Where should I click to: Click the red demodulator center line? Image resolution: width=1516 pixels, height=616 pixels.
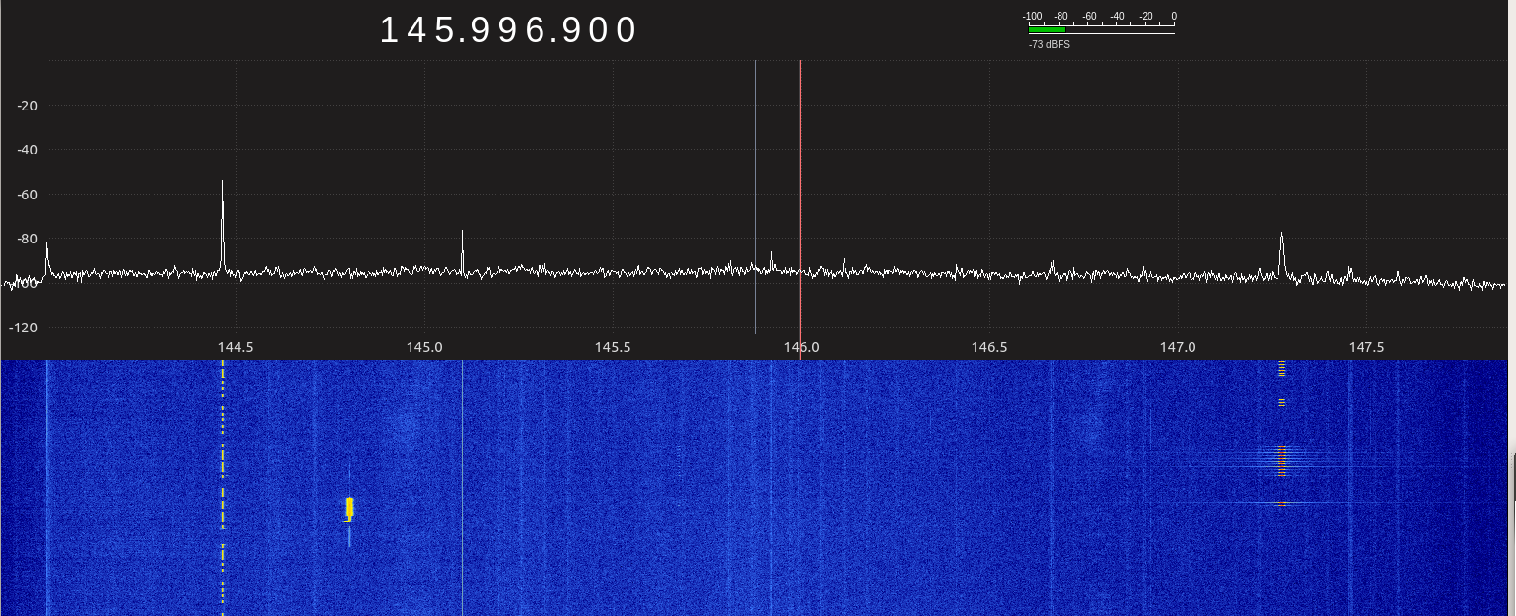pyautogui.click(x=800, y=196)
